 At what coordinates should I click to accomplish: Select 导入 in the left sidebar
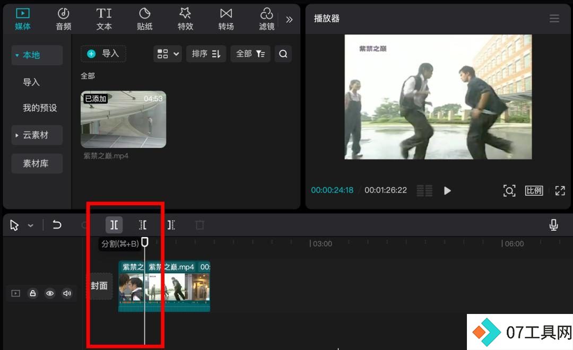click(31, 82)
